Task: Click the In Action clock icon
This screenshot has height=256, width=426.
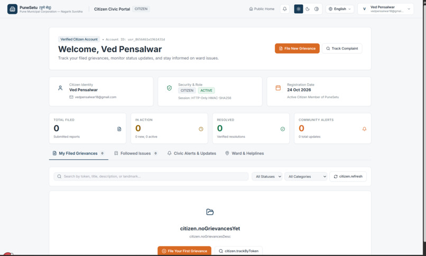Action: click(201, 129)
